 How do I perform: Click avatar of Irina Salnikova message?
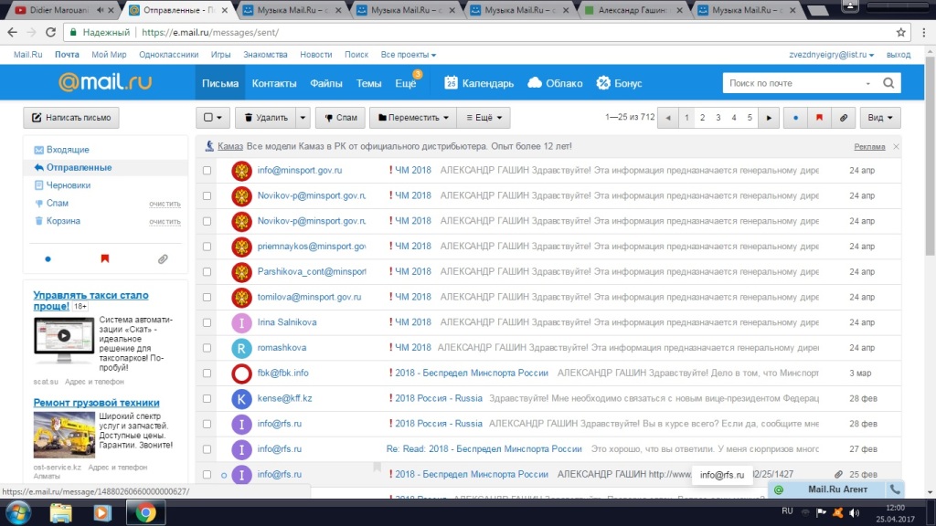[x=241, y=322]
